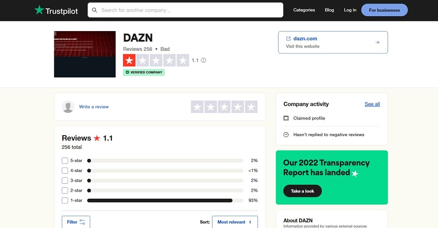The image size is (438, 228).
Task: Click the external link icon beside dazn.com
Action: coord(288,39)
